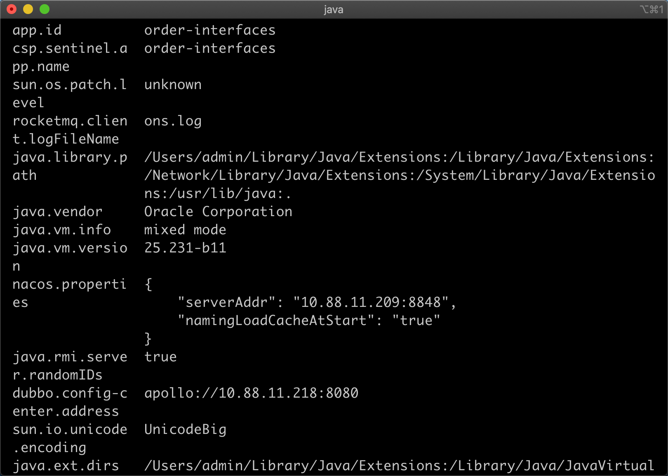Image resolution: width=668 pixels, height=476 pixels.
Task: Select the ons.log filename value
Action: click(x=173, y=121)
